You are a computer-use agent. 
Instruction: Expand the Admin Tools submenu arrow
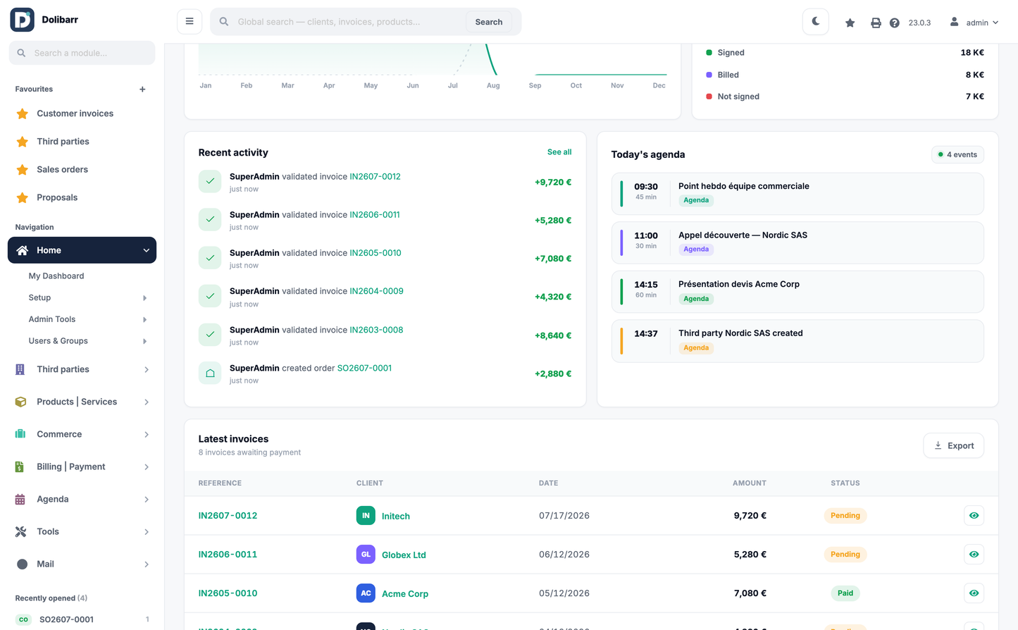[144, 319]
